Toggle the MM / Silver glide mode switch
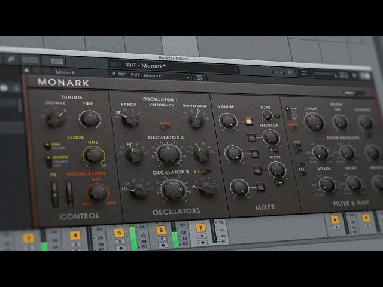The height and width of the screenshot is (287, 383). [47, 146]
